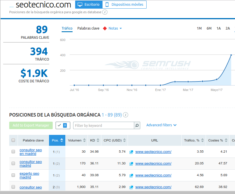This screenshot has width=235, height=194.
Task: Open URL in 'consultor seo' row
Action: (x=153, y=187)
